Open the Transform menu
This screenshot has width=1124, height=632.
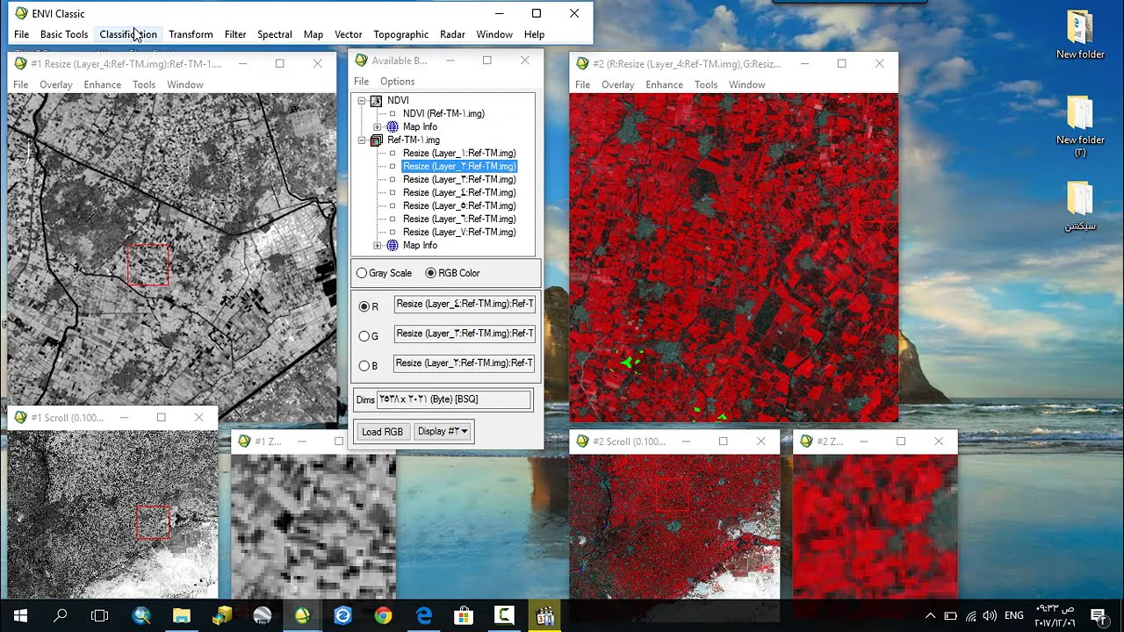pyautogui.click(x=191, y=34)
